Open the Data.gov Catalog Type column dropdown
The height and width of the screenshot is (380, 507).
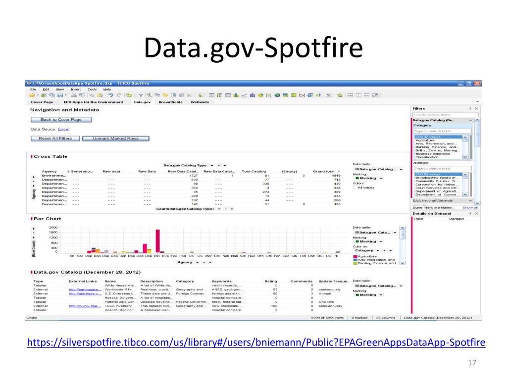click(212, 165)
